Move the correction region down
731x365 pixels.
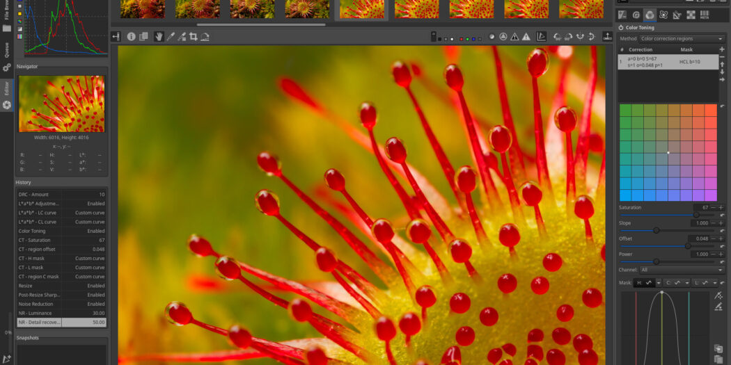[722, 72]
